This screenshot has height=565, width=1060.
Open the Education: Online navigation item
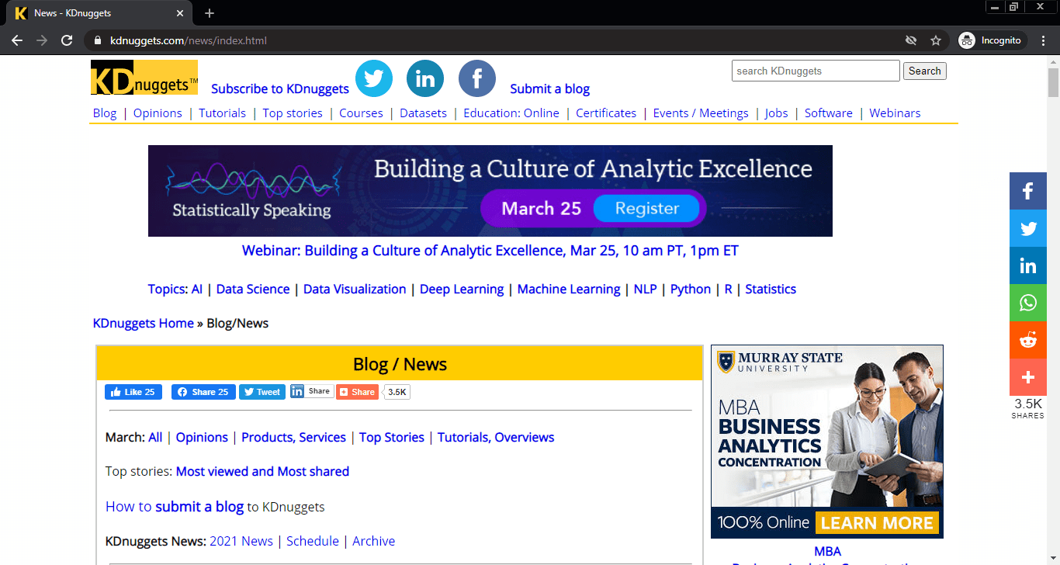pos(511,113)
